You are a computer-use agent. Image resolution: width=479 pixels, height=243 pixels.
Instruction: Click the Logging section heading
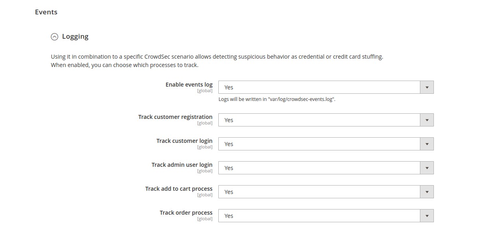pyautogui.click(x=75, y=36)
